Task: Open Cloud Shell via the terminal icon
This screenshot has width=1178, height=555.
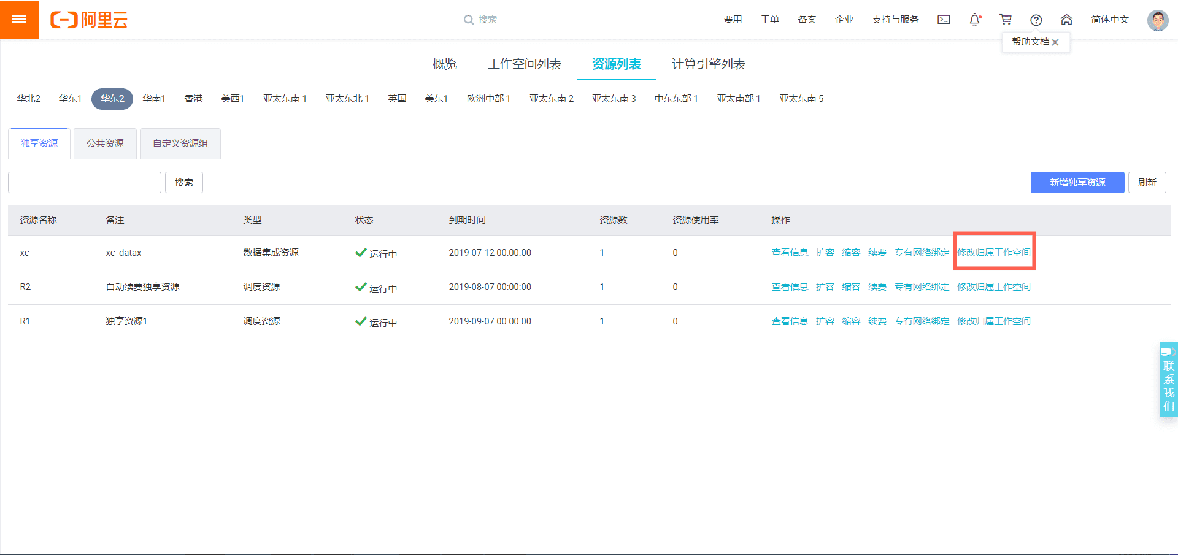Action: 944,19
